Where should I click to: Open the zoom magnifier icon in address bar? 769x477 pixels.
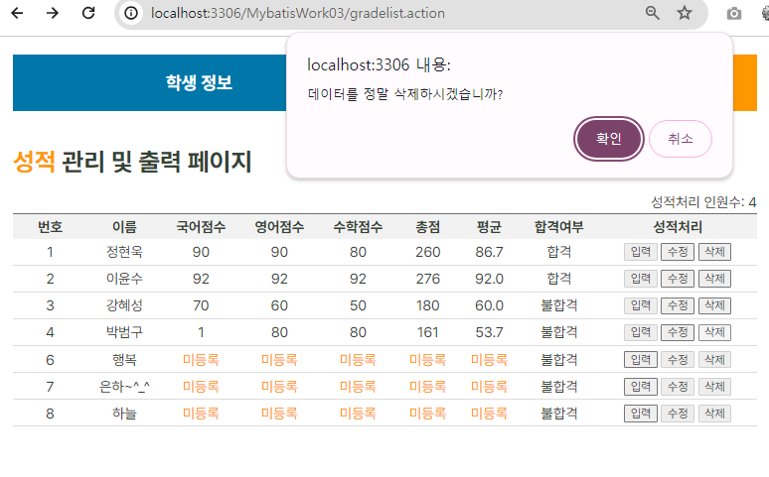click(653, 13)
